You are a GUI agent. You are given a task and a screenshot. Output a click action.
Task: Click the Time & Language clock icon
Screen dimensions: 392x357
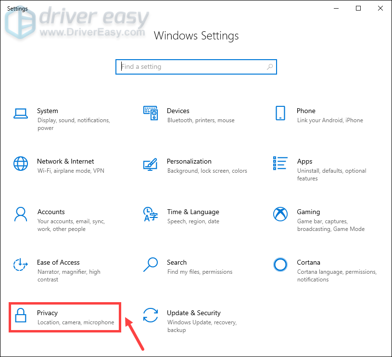pyautogui.click(x=151, y=214)
